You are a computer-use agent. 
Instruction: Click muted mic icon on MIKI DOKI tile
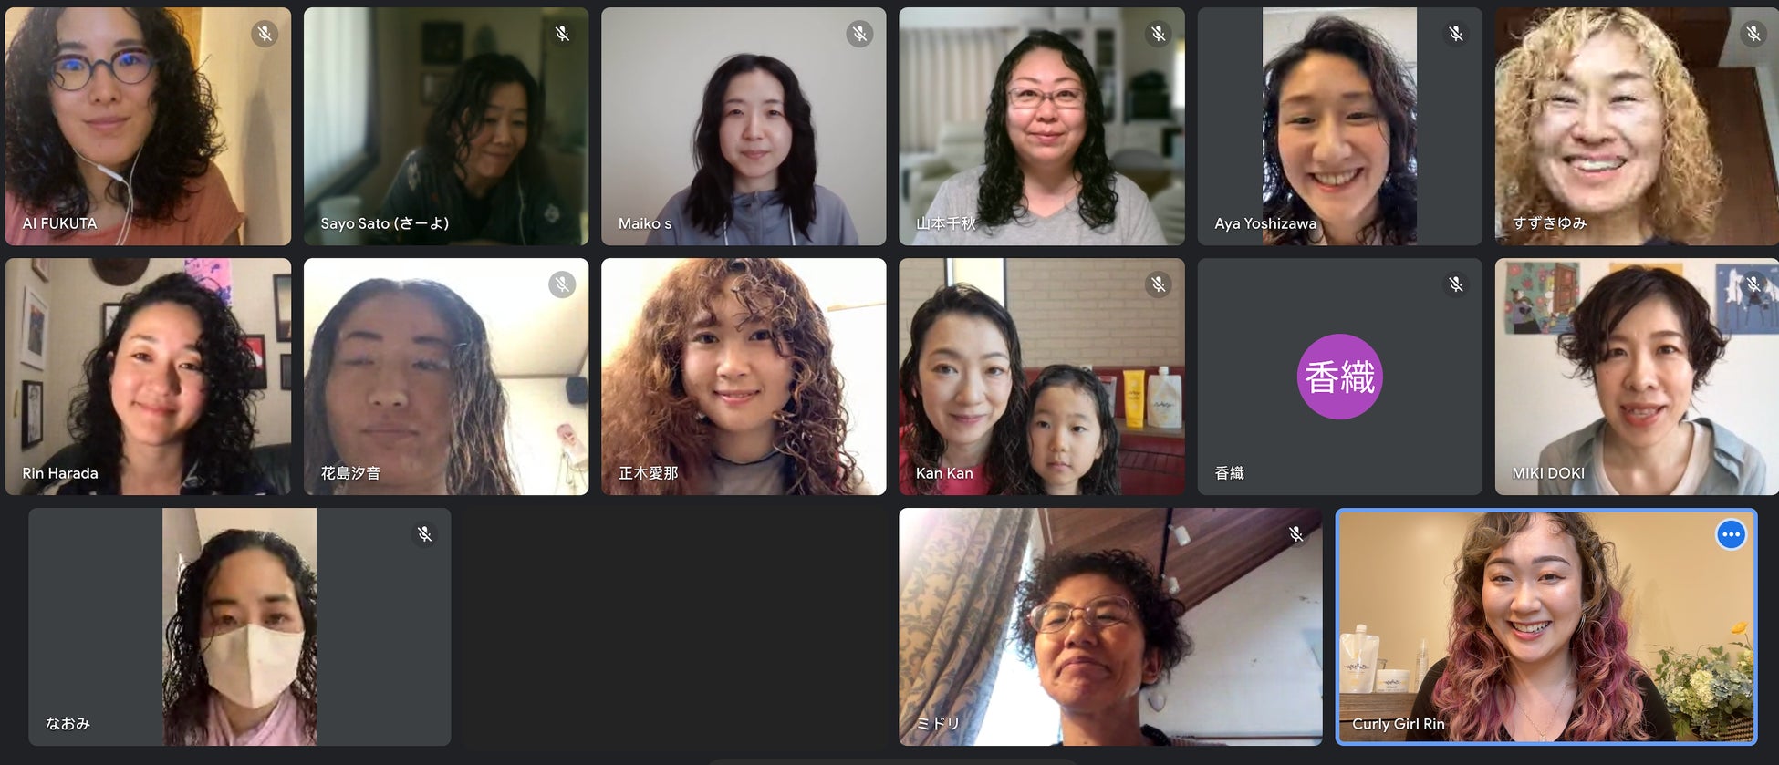[1753, 284]
